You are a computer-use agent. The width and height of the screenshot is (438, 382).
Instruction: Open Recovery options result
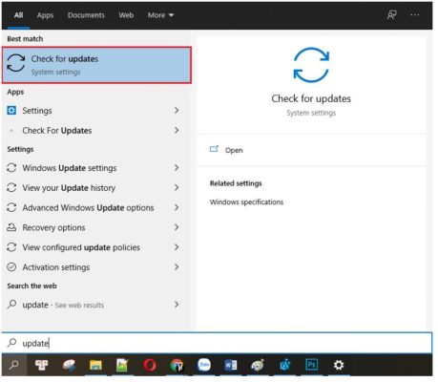click(x=94, y=227)
